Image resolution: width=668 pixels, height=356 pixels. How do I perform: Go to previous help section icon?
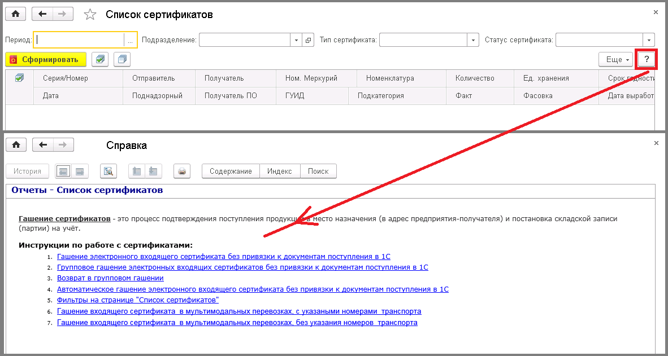(x=137, y=172)
